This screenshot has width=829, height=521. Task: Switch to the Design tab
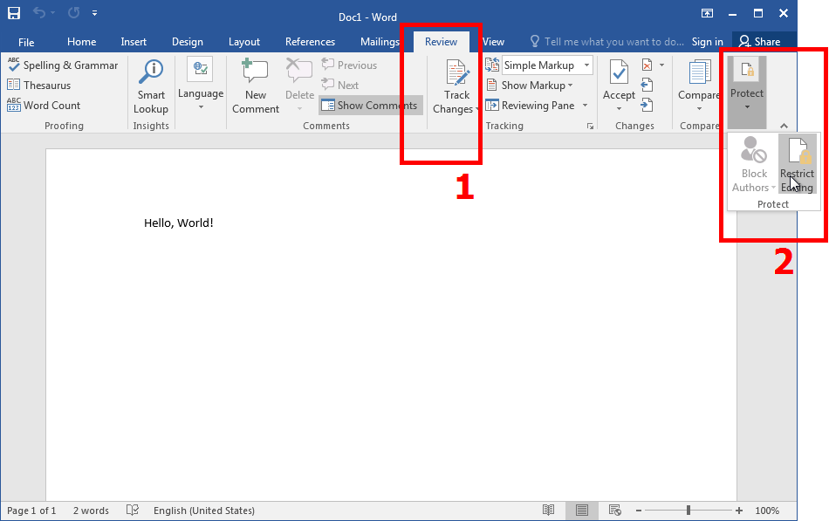click(187, 42)
